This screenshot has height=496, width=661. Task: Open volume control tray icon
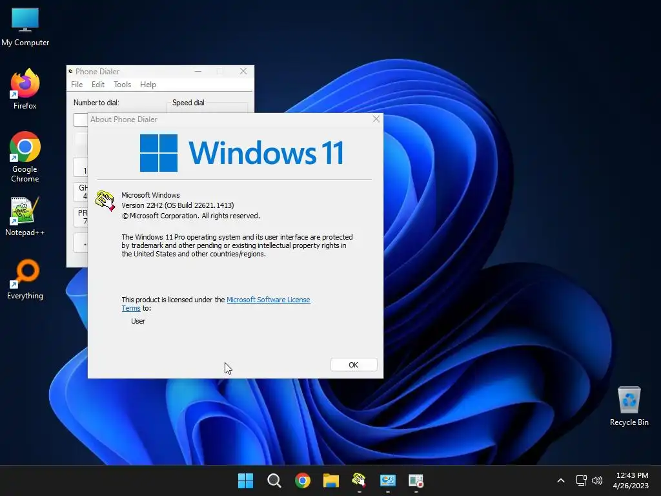coord(597,480)
